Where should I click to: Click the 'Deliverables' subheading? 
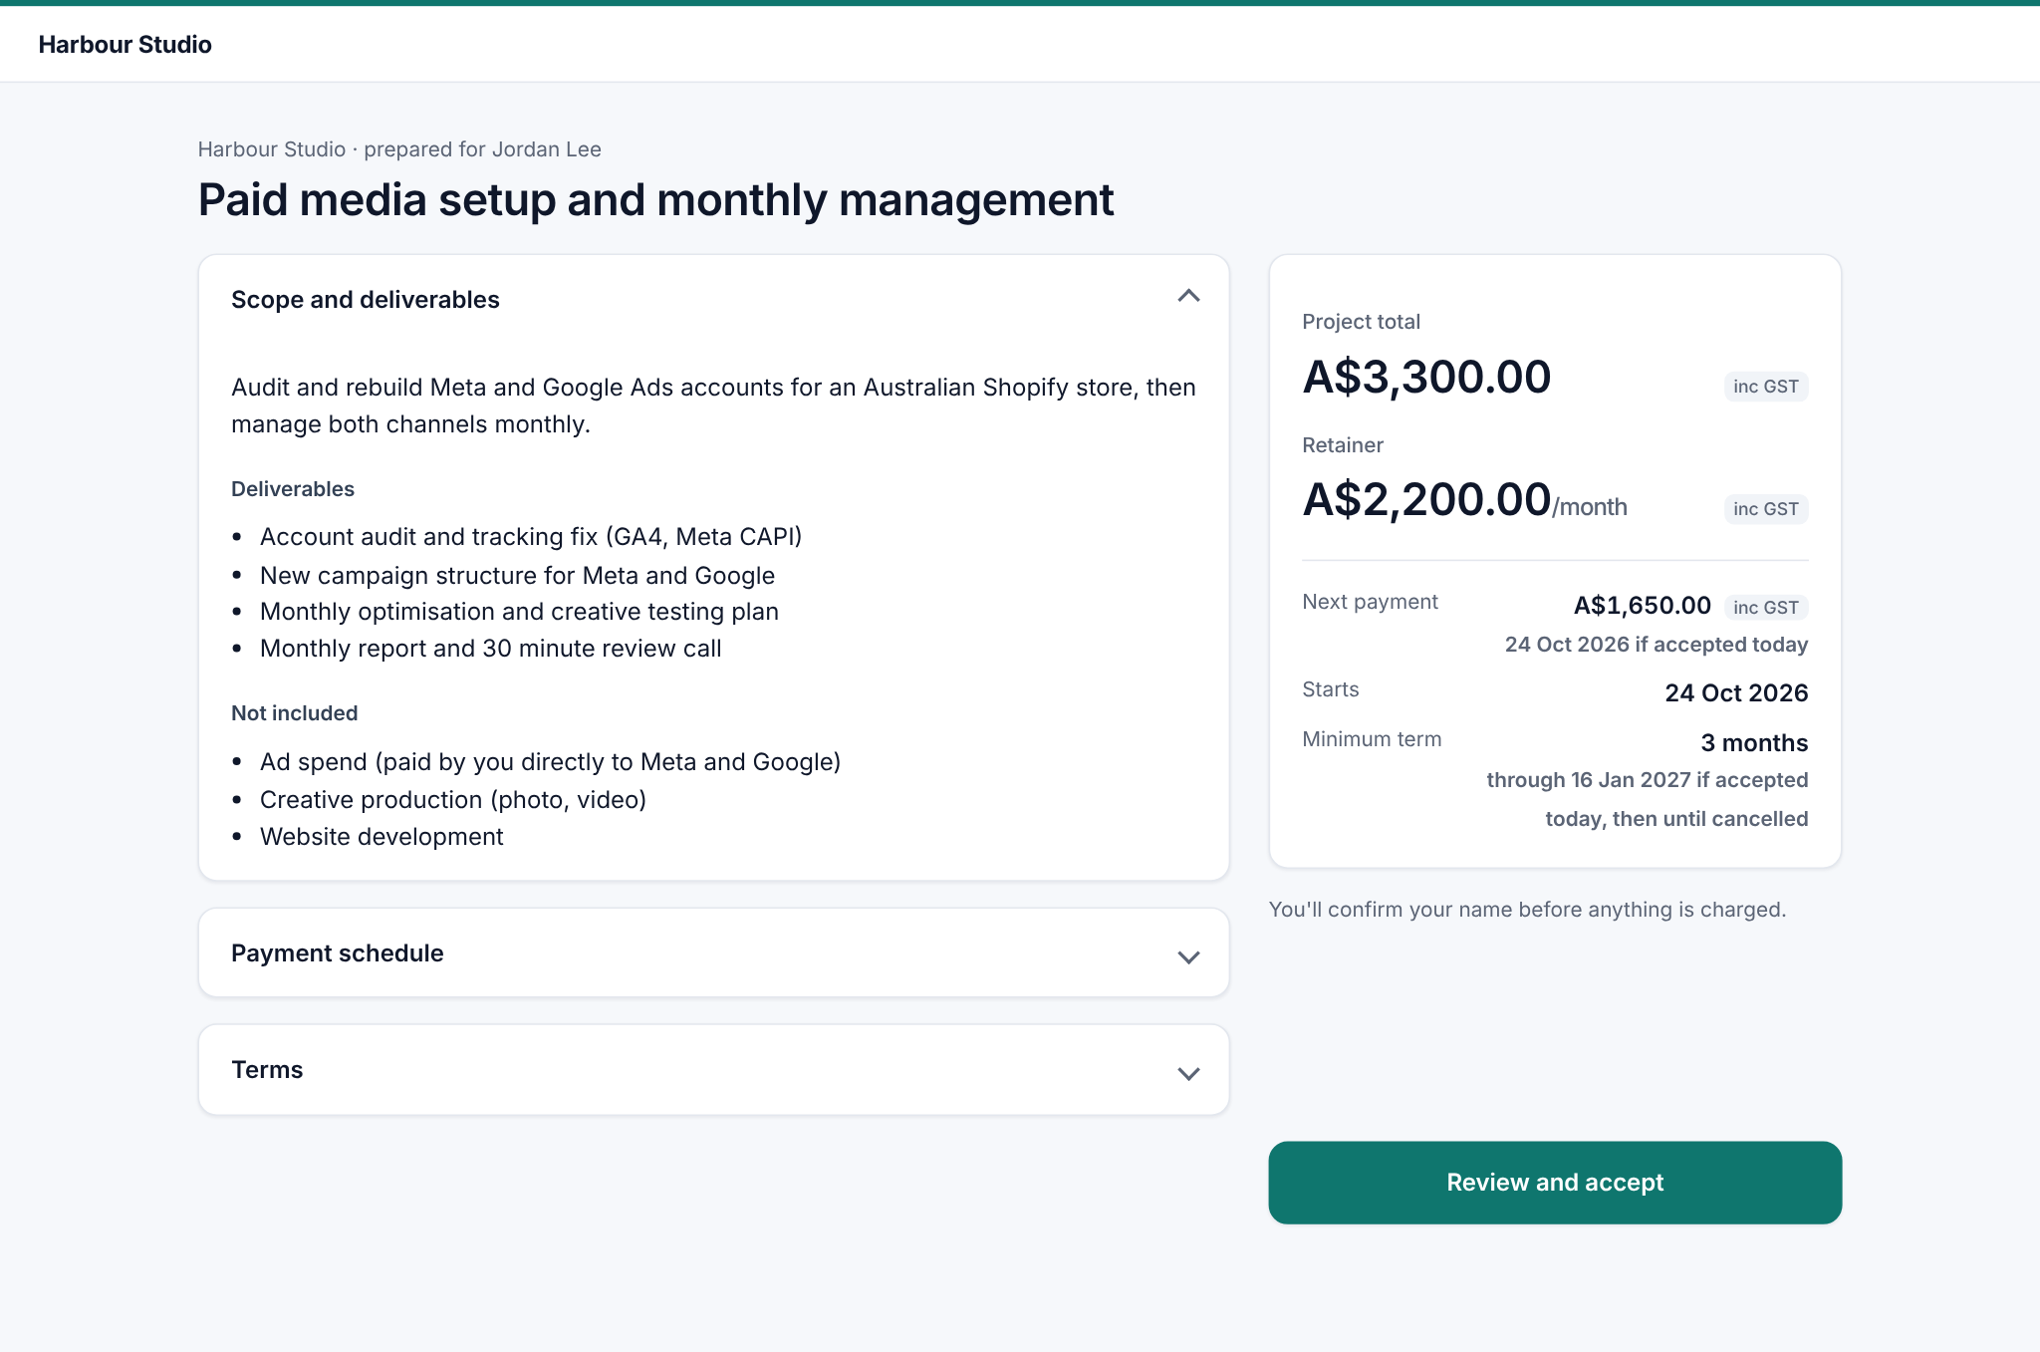tap(293, 489)
